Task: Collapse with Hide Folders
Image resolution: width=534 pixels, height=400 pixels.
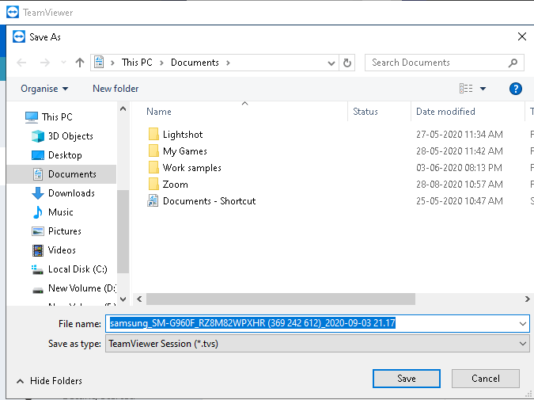Action: pyautogui.click(x=49, y=381)
